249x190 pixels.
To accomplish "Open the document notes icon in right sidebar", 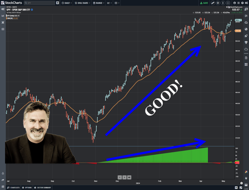I will click(246, 58).
